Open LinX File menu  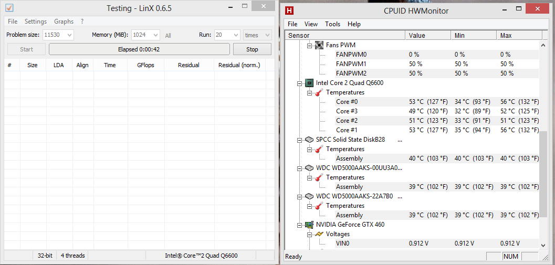(x=13, y=21)
